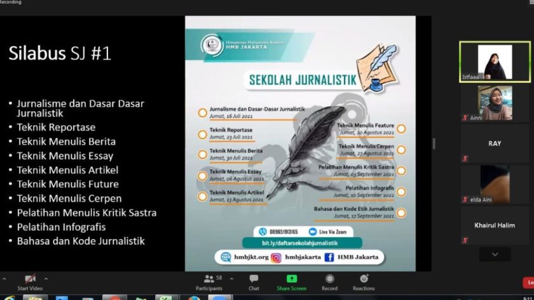This screenshot has height=300, width=534.
Task: Select the Khairul Halim participant tile
Action: 495,225
